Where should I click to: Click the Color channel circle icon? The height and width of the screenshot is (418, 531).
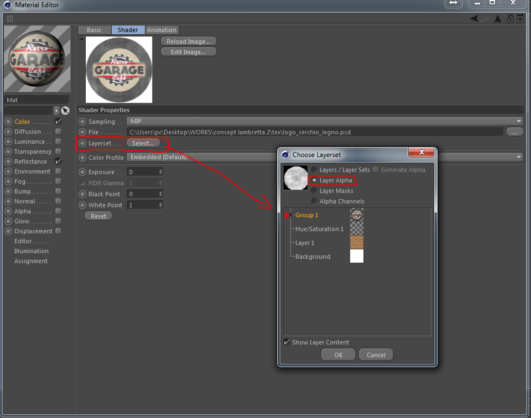(x=8, y=122)
